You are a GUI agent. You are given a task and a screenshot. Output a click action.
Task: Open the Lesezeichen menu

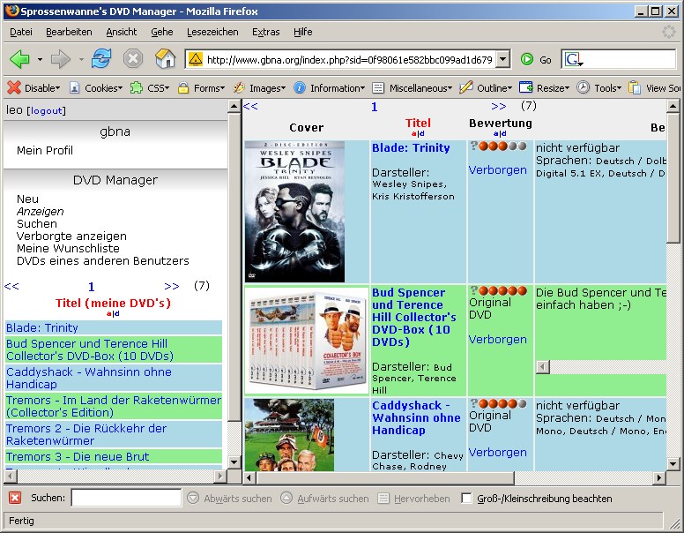point(212,32)
